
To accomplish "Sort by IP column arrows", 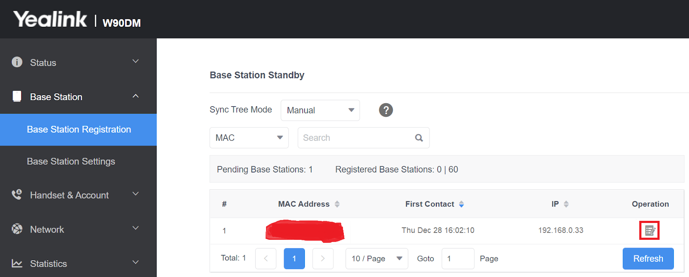I will tap(566, 204).
